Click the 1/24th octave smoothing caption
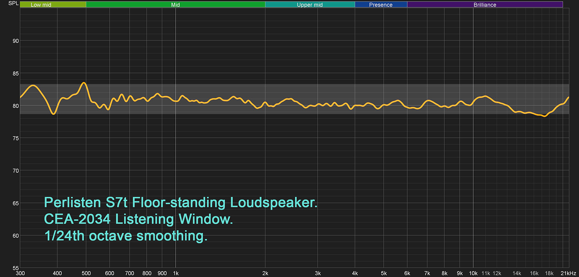579x277 pixels. [x=126, y=236]
